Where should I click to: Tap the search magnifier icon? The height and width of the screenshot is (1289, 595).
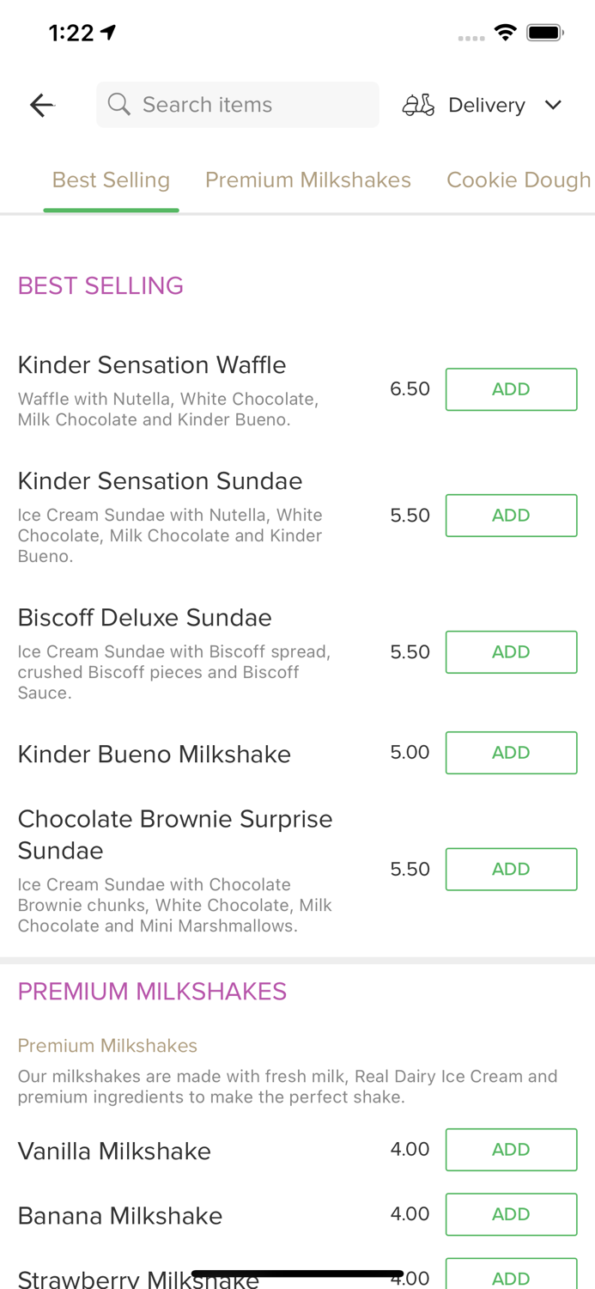pyautogui.click(x=119, y=104)
